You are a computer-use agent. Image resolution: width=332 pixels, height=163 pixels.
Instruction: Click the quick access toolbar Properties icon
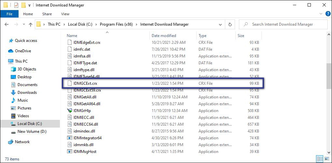16,5
